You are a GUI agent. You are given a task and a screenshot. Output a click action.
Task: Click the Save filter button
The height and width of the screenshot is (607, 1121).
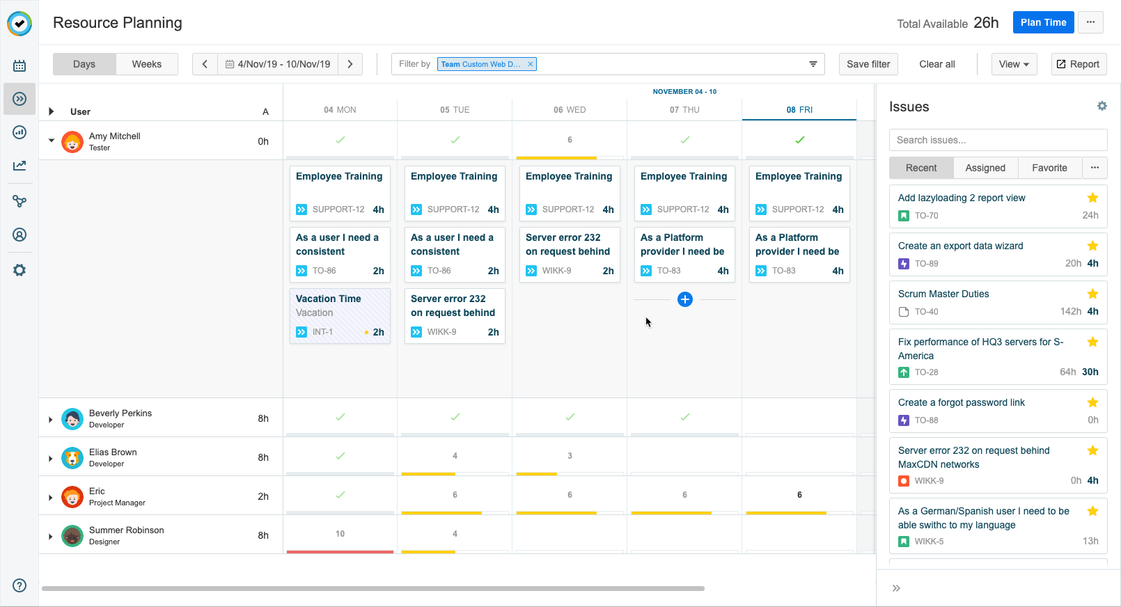coord(868,64)
